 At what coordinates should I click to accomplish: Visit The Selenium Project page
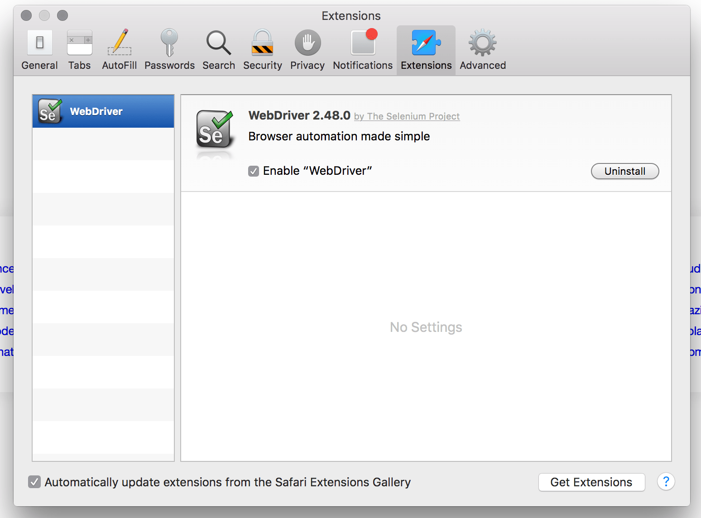(407, 116)
